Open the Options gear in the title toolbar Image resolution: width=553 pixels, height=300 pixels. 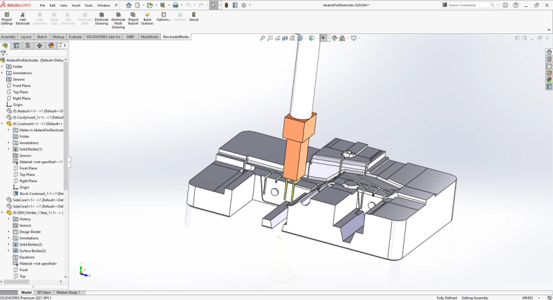click(x=244, y=6)
